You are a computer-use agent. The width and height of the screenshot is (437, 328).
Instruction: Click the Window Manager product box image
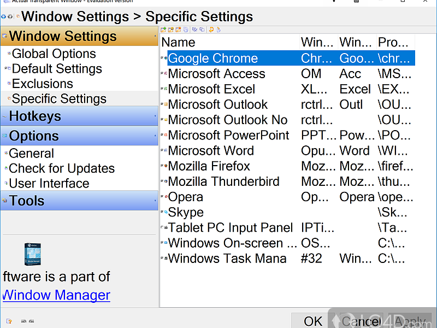tap(33, 254)
